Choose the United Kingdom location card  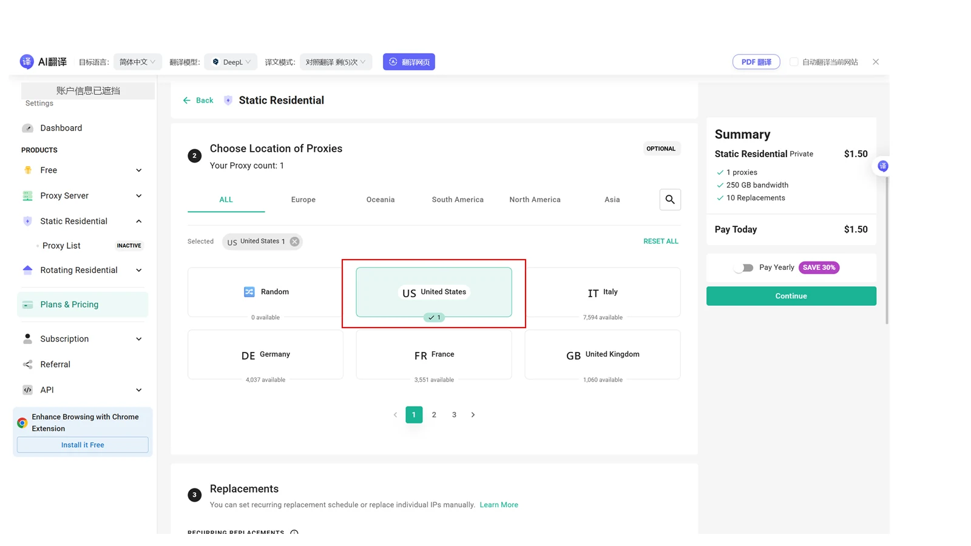point(603,355)
